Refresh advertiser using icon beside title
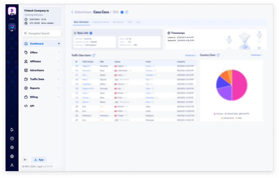This screenshot has height=178, width=279. (x=127, y=12)
